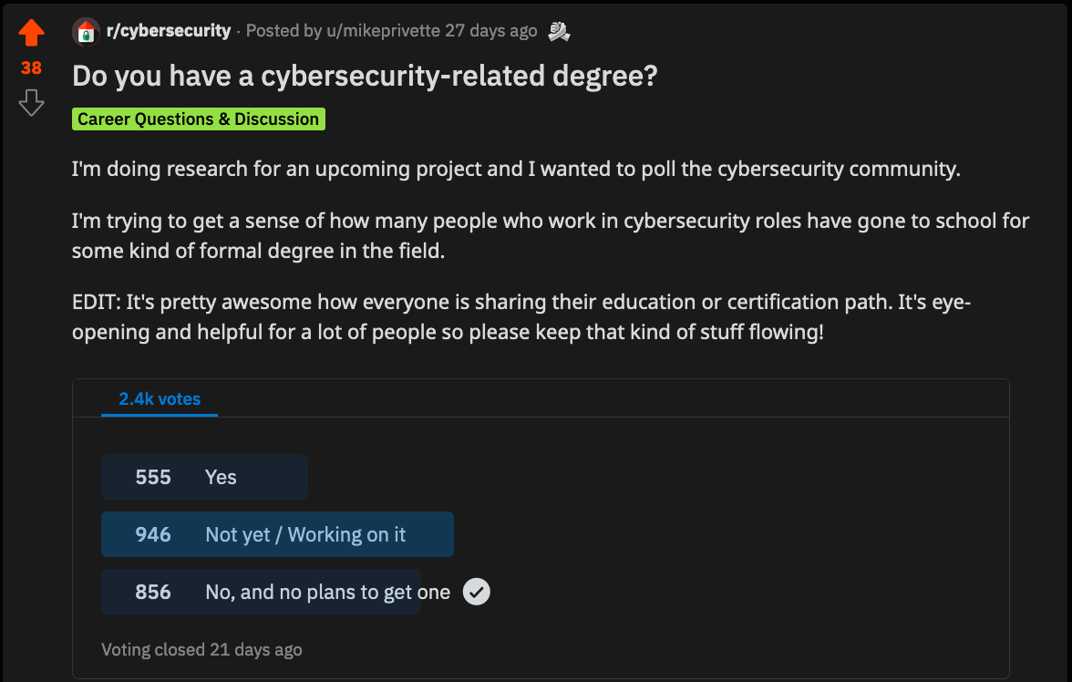This screenshot has height=682, width=1072.
Task: Select the "Not yet / Working on it" option
Action: pyautogui.click(x=305, y=534)
